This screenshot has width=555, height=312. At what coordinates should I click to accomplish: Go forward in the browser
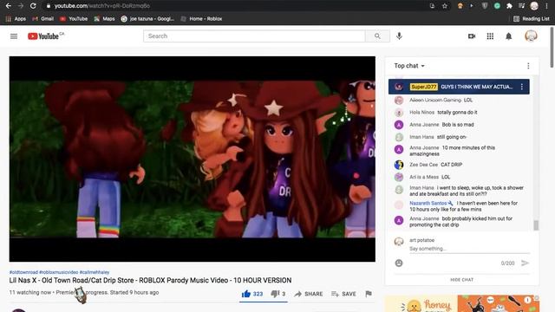click(x=21, y=6)
